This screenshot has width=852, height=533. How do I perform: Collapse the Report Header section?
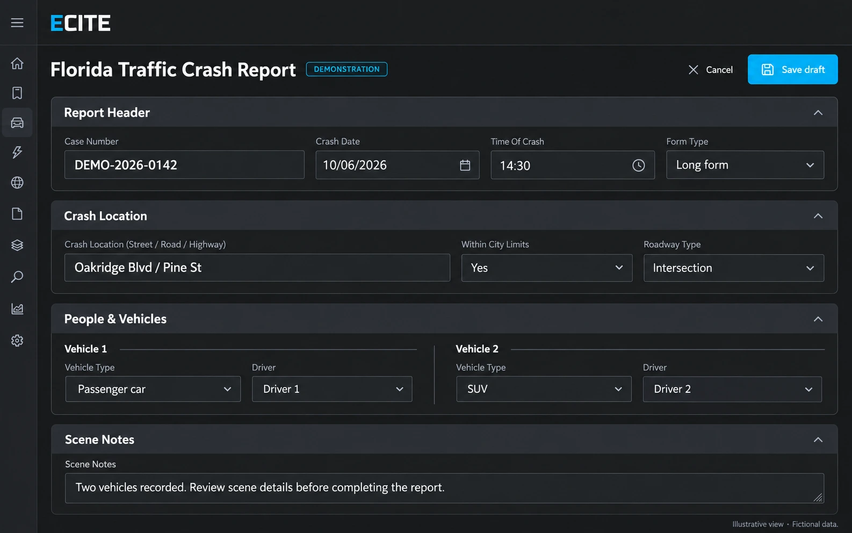pos(818,112)
